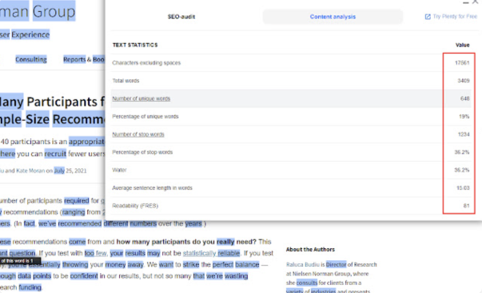The height and width of the screenshot is (293, 482).
Task: Switch to the SEO-audit tab
Action: [x=181, y=17]
